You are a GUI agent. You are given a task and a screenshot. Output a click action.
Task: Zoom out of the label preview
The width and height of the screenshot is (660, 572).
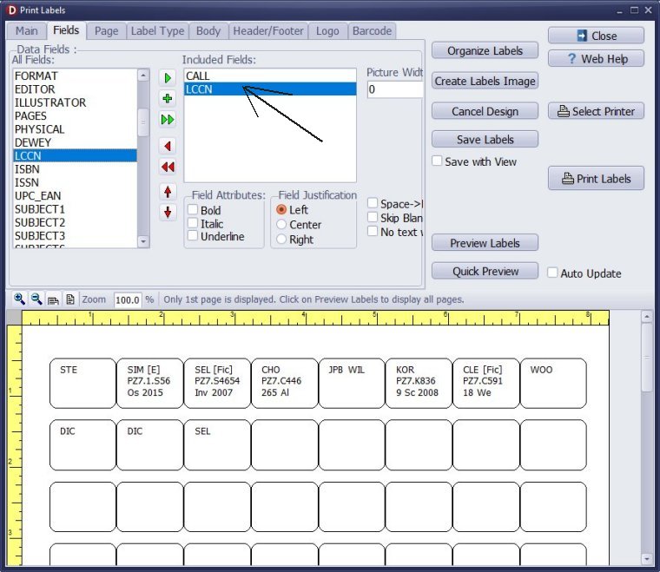[x=36, y=299]
